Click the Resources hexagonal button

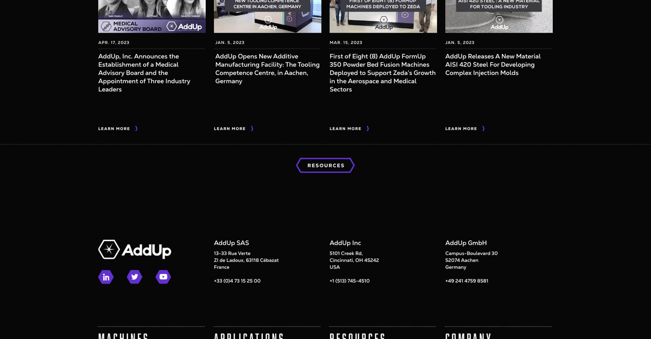coord(325,165)
